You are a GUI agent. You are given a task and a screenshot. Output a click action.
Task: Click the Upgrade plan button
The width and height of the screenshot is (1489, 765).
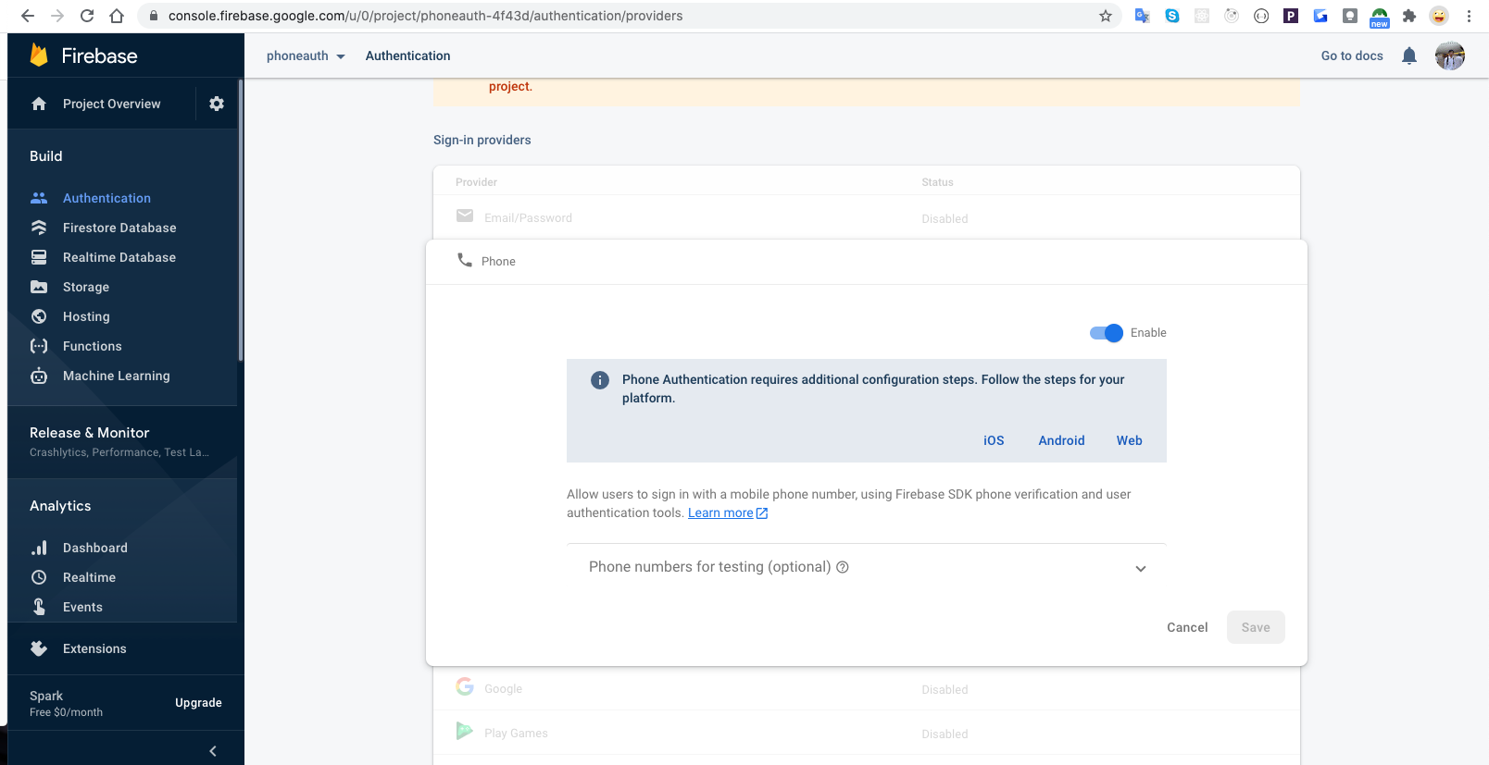click(x=198, y=703)
